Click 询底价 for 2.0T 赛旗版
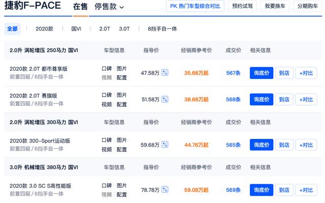Screen dimensions: 325x203 [x=262, y=99]
